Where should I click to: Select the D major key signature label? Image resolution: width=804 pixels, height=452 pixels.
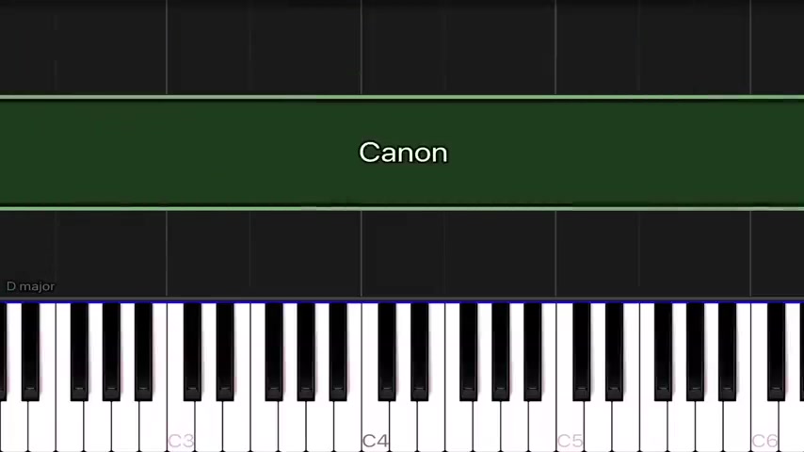click(x=30, y=286)
